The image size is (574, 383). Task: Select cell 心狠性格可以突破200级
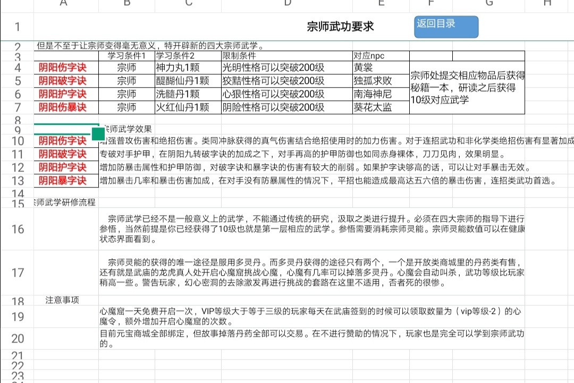287,94
